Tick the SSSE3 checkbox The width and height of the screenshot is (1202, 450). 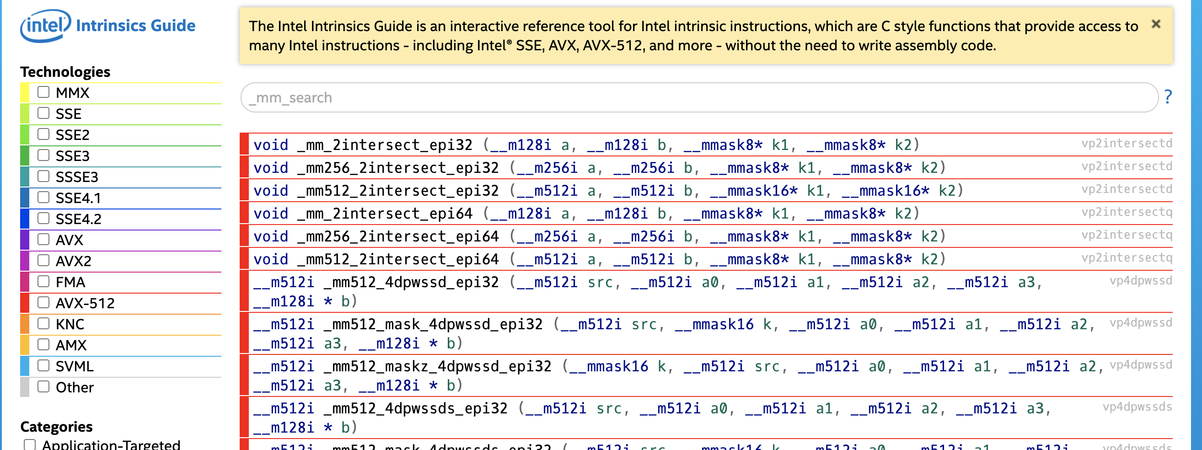(x=43, y=176)
